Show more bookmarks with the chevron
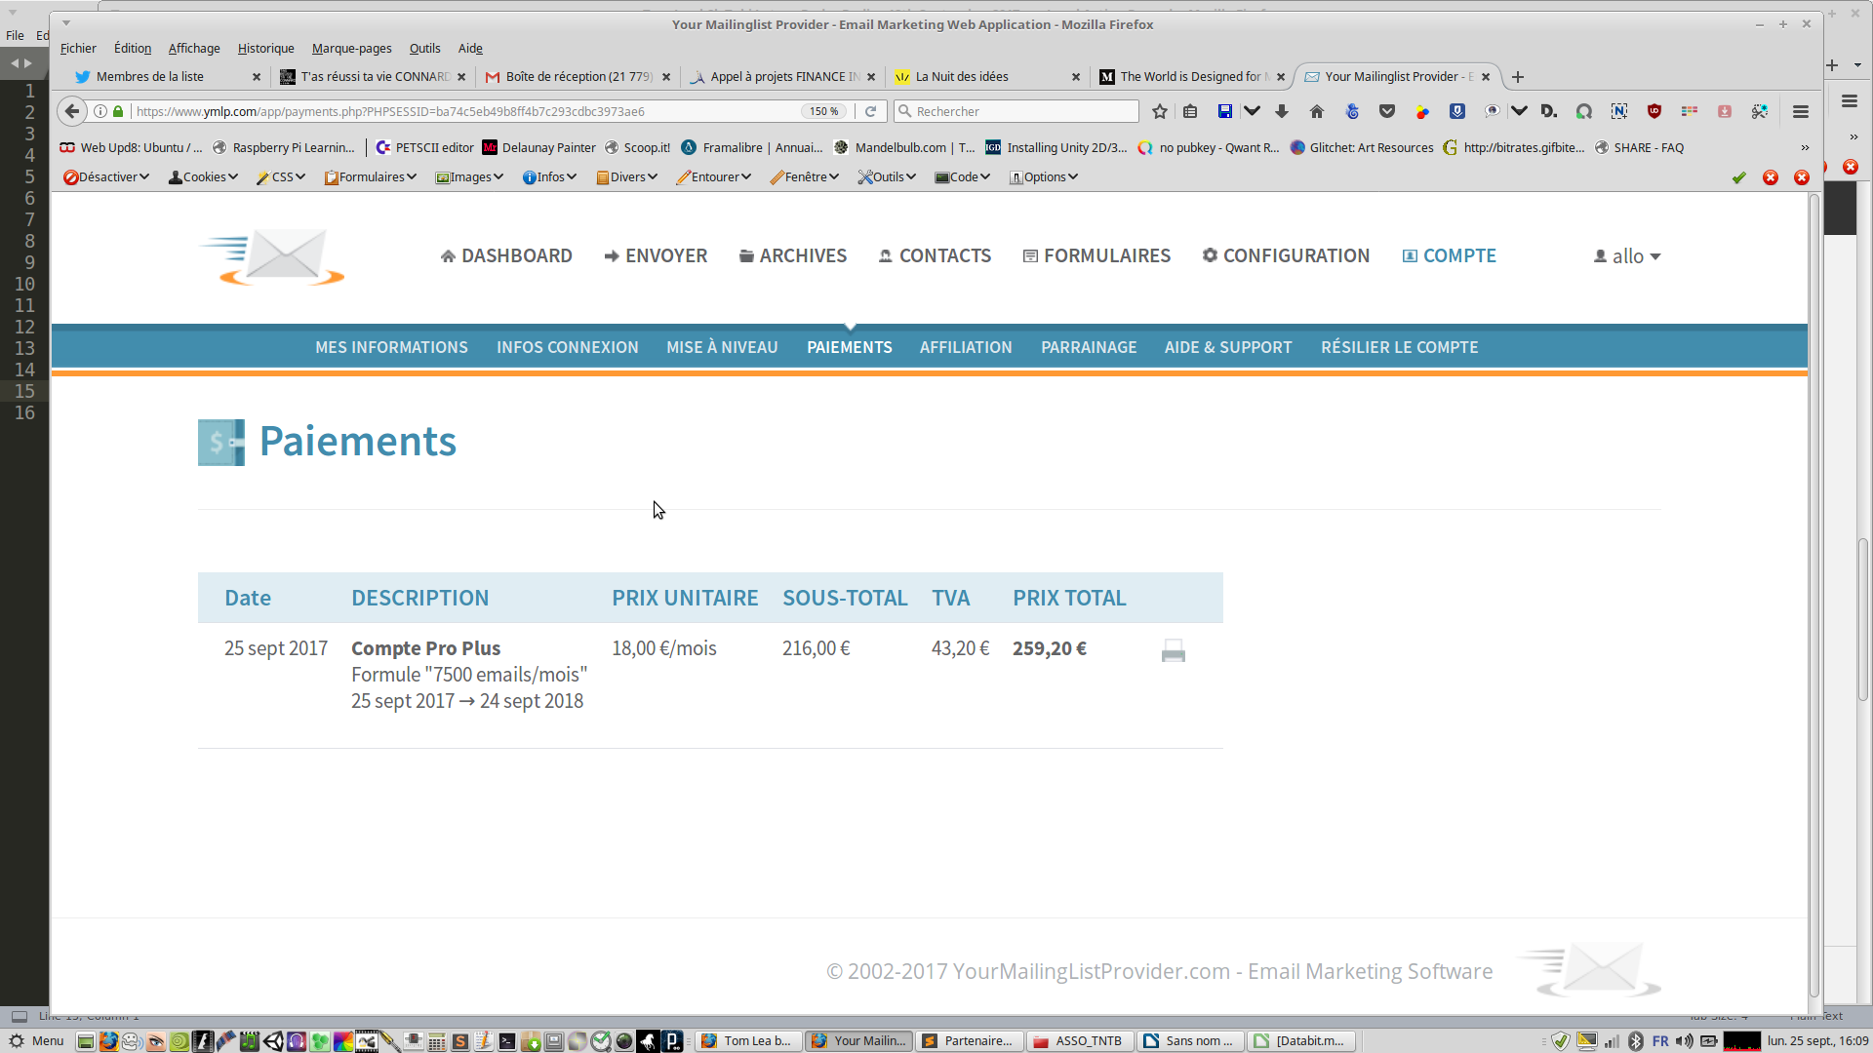1873x1053 pixels. [x=1804, y=147]
